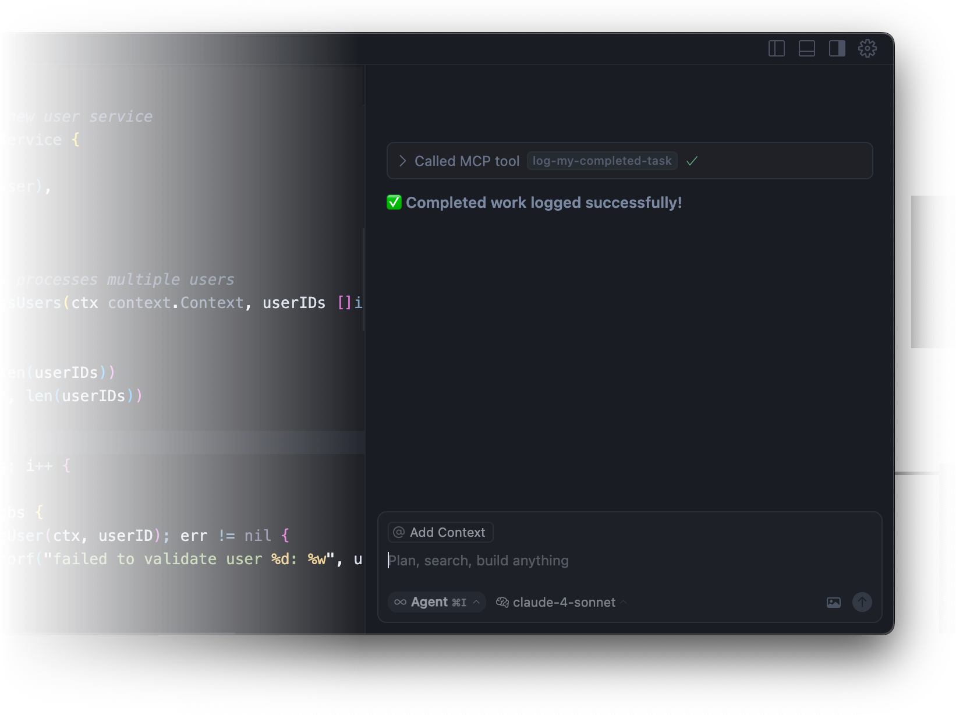Click the infinity icon in Agent selector
The width and height of the screenshot is (956, 715).
401,602
